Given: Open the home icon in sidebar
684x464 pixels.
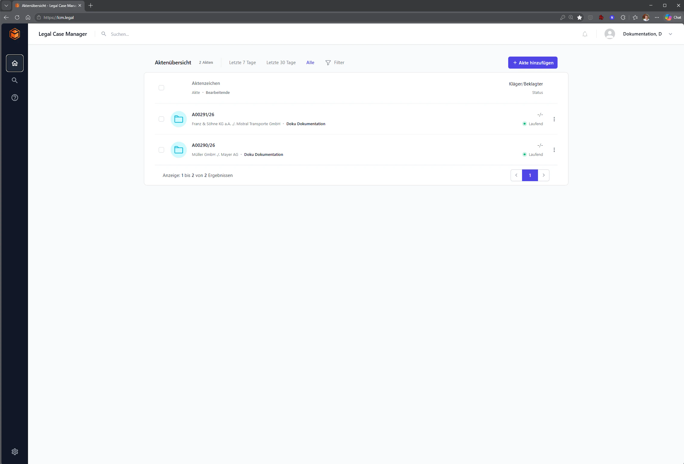Looking at the screenshot, I should (x=15, y=63).
